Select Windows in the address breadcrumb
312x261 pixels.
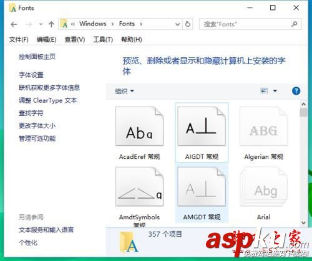click(92, 24)
